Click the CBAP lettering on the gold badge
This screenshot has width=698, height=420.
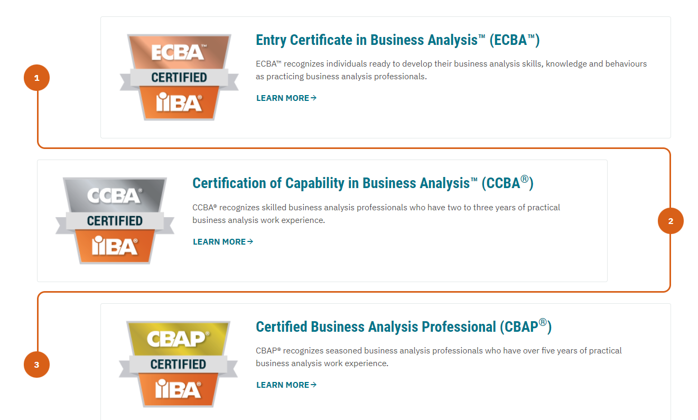(x=178, y=339)
